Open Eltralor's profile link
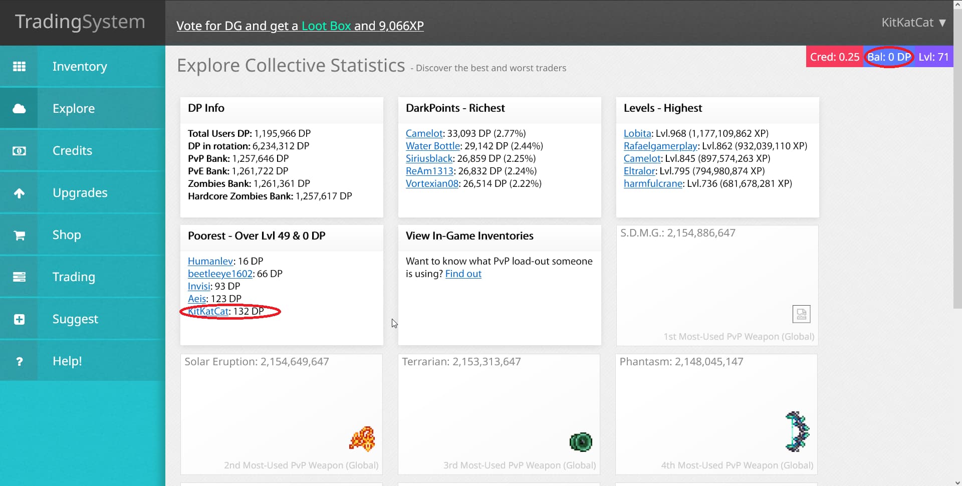 pos(639,171)
